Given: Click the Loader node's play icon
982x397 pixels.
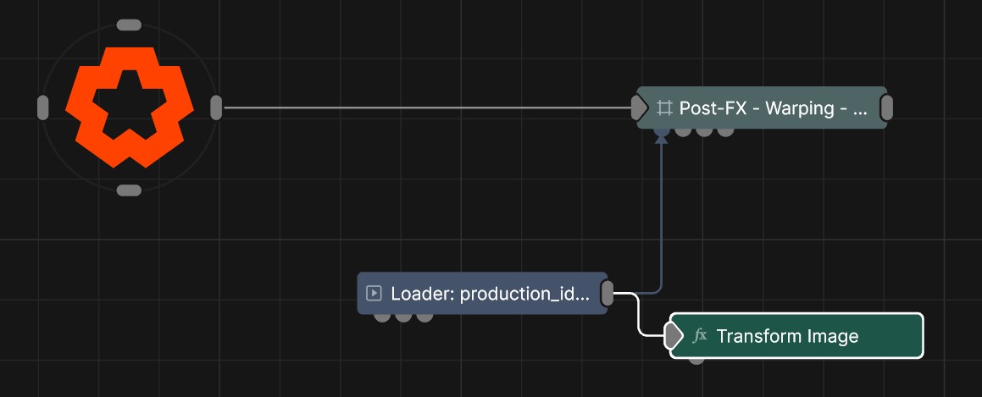Looking at the screenshot, I should [373, 294].
